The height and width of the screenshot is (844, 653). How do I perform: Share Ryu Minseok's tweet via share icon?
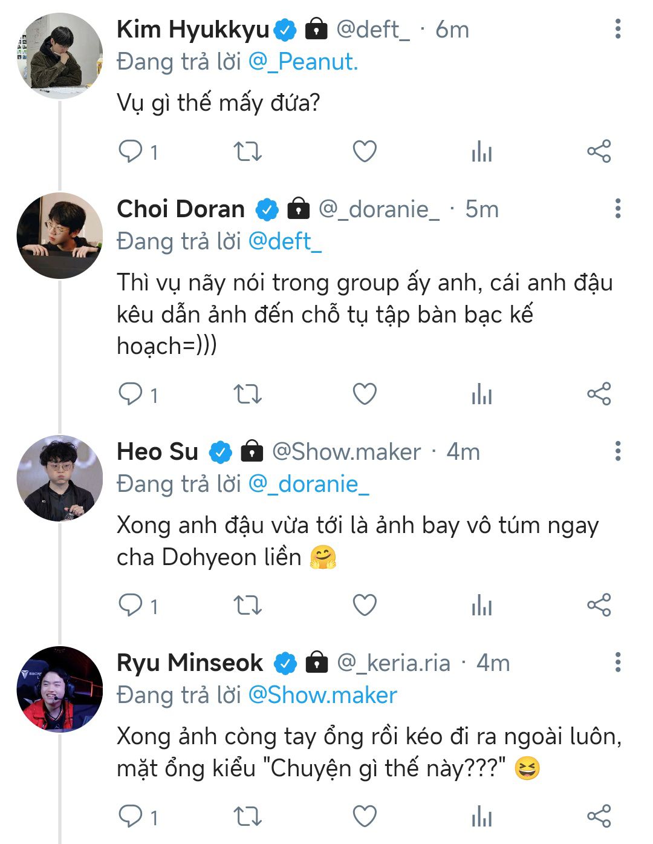pos(599,816)
